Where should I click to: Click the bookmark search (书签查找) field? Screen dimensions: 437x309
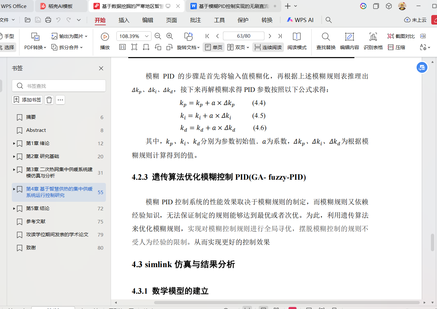pyautogui.click(x=62, y=86)
